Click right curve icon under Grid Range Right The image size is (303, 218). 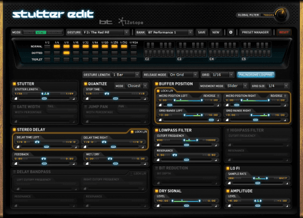coord(285,120)
